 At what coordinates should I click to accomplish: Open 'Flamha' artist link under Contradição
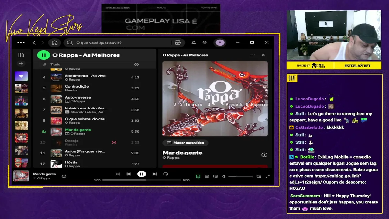71,90
